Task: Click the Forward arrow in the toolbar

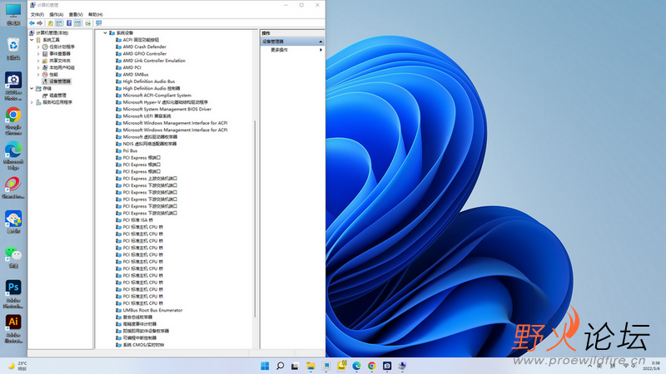Action: click(x=40, y=23)
